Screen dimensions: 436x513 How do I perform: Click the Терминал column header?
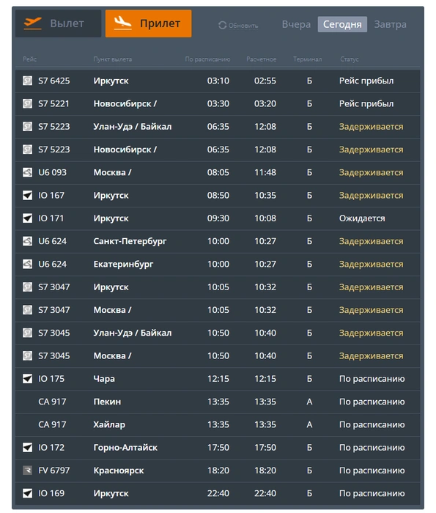click(308, 59)
